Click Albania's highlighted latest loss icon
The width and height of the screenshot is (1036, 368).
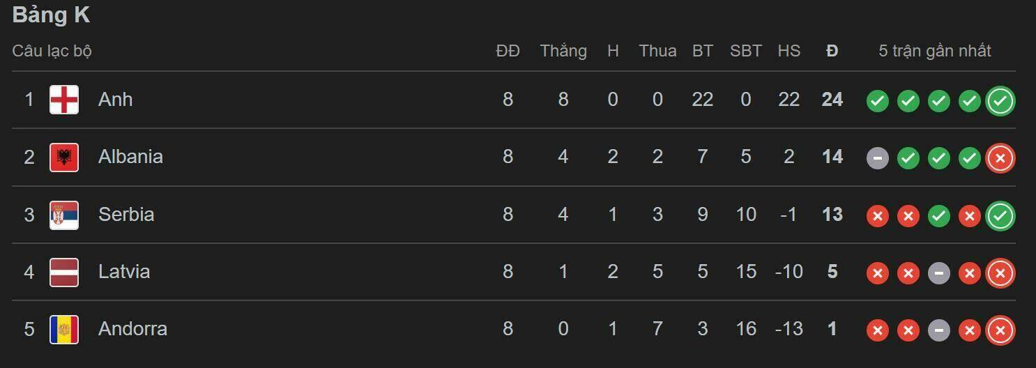tap(1000, 158)
